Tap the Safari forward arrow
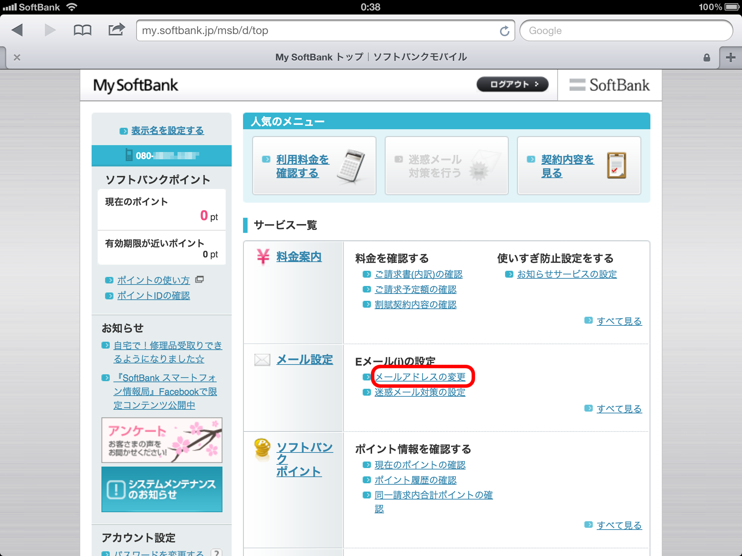 [x=50, y=30]
